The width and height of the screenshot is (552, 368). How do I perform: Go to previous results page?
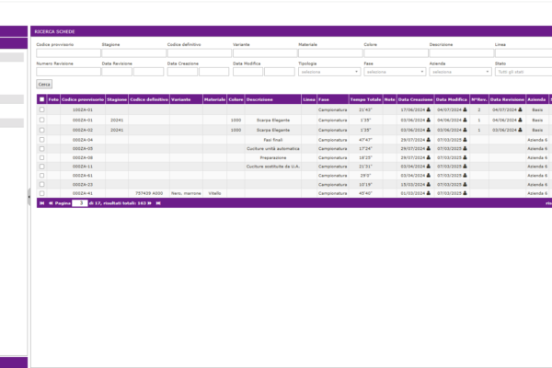pos(49,203)
